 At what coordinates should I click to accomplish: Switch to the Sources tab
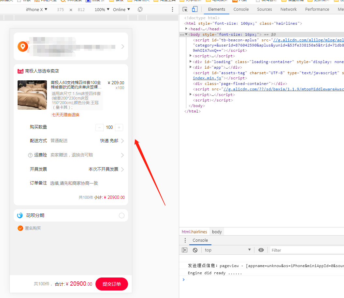pyautogui.click(x=265, y=9)
